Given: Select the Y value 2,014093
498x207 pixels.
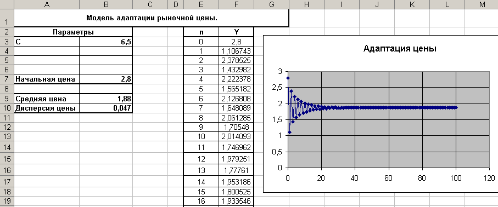Looking at the screenshot, I should tap(236, 136).
